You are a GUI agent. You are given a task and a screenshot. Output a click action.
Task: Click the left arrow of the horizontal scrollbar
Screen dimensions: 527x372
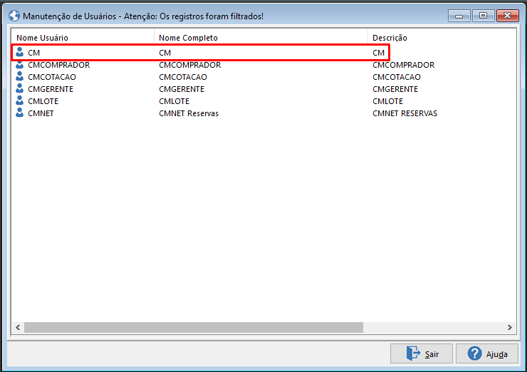tap(18, 327)
